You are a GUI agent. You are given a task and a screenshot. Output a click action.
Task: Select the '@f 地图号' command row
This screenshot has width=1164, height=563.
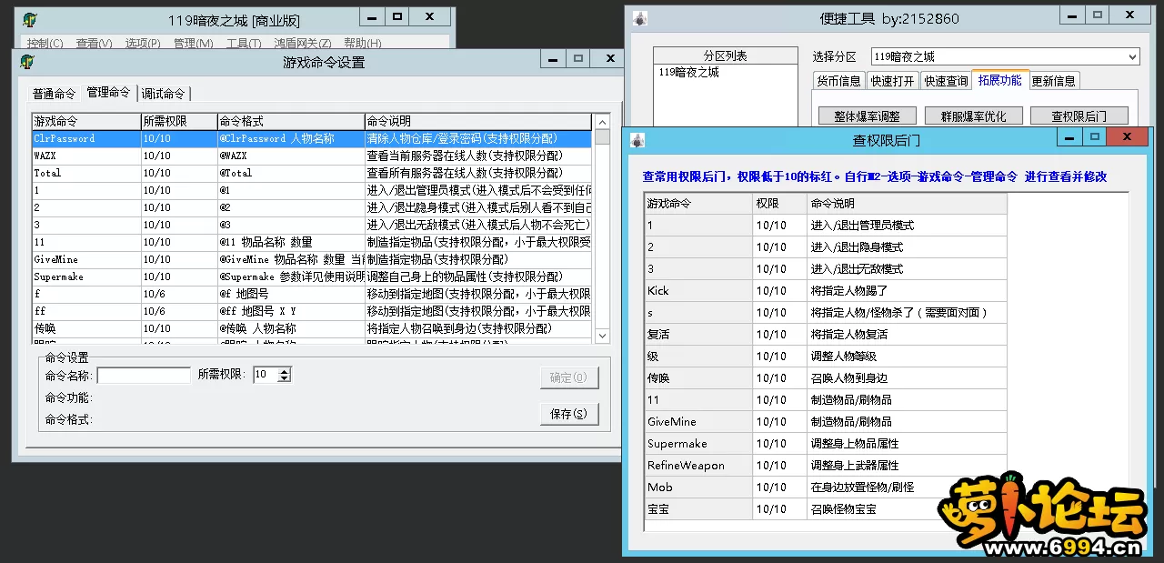pos(312,294)
